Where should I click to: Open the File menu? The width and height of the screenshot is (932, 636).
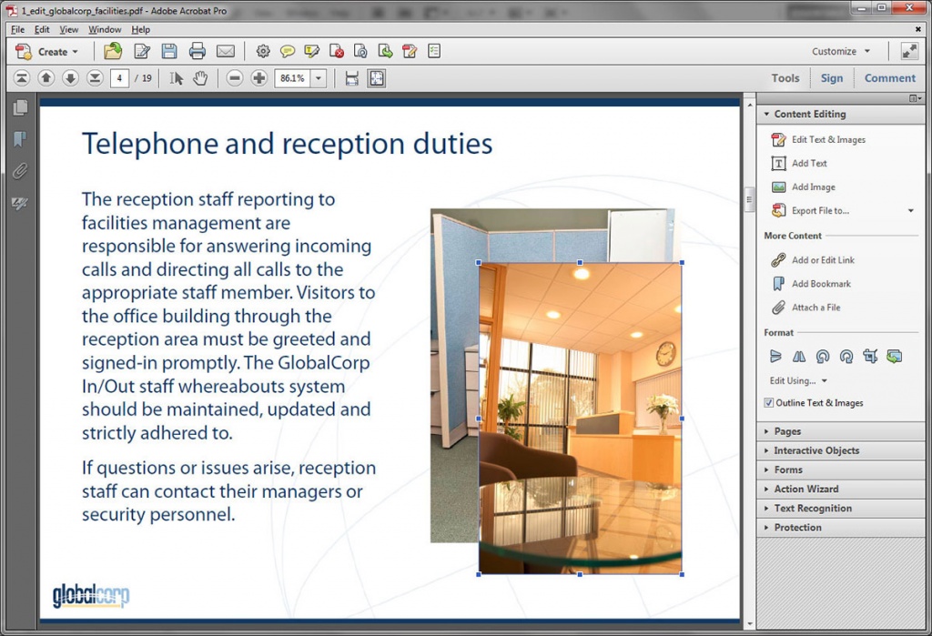18,29
